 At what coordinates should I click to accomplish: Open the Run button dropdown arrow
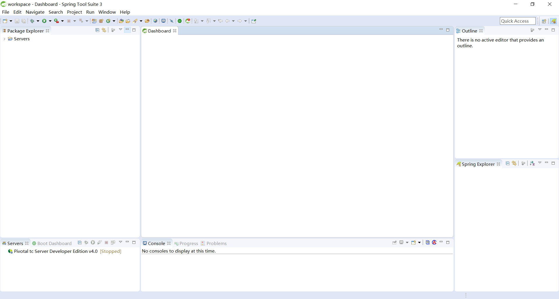point(50,21)
